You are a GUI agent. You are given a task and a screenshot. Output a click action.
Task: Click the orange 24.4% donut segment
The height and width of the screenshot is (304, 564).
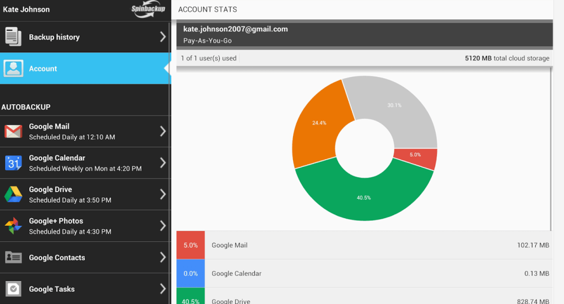pyautogui.click(x=319, y=123)
